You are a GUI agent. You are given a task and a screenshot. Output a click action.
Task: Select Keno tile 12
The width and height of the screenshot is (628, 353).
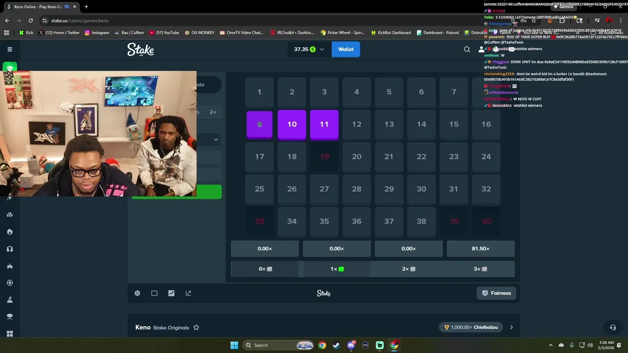(x=357, y=125)
